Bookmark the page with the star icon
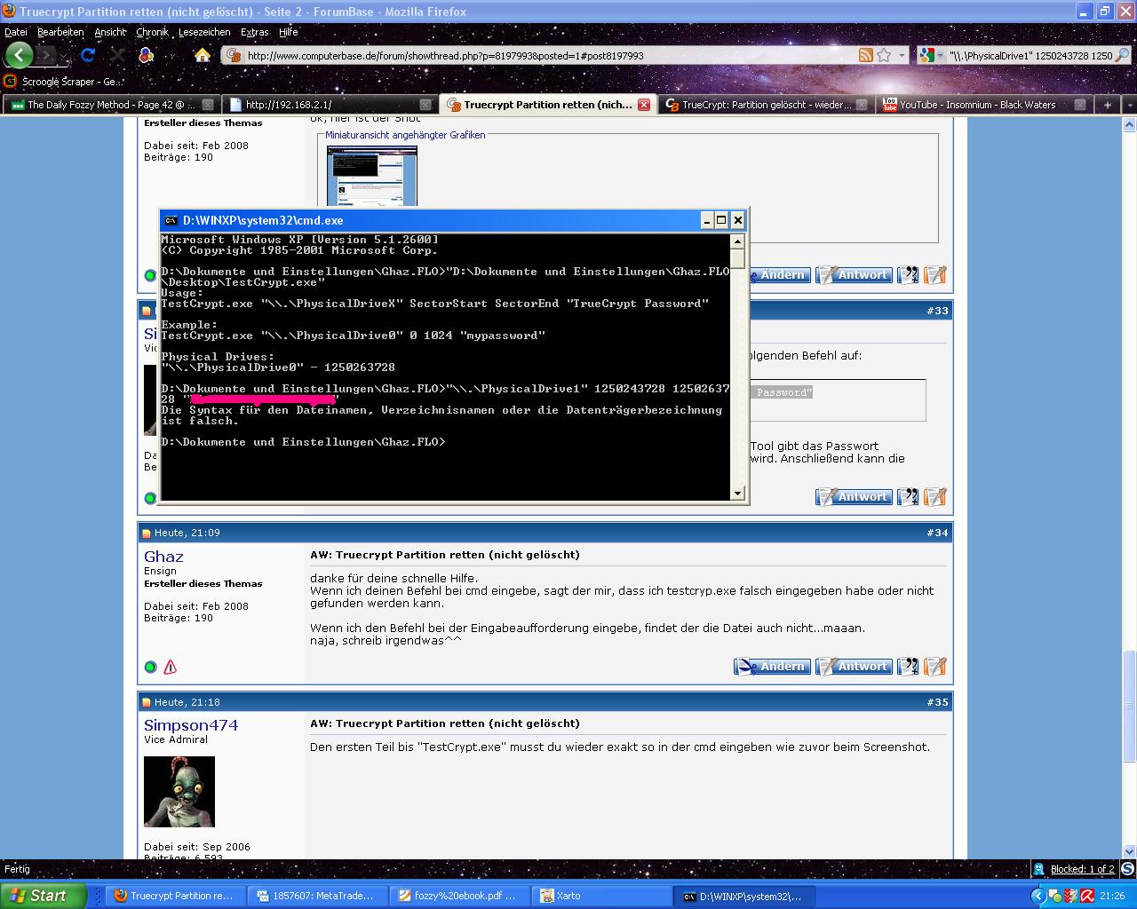Viewport: 1137px width, 909px height. tap(884, 55)
